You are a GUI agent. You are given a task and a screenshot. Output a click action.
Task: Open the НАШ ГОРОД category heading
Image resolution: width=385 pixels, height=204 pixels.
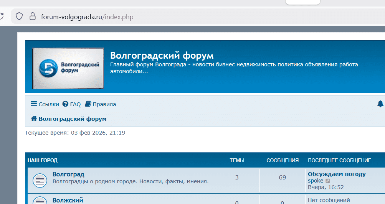tap(43, 160)
